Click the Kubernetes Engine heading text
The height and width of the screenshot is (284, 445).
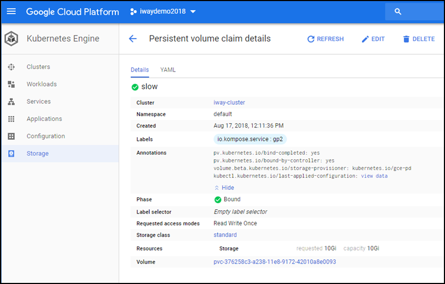pyautogui.click(x=63, y=39)
